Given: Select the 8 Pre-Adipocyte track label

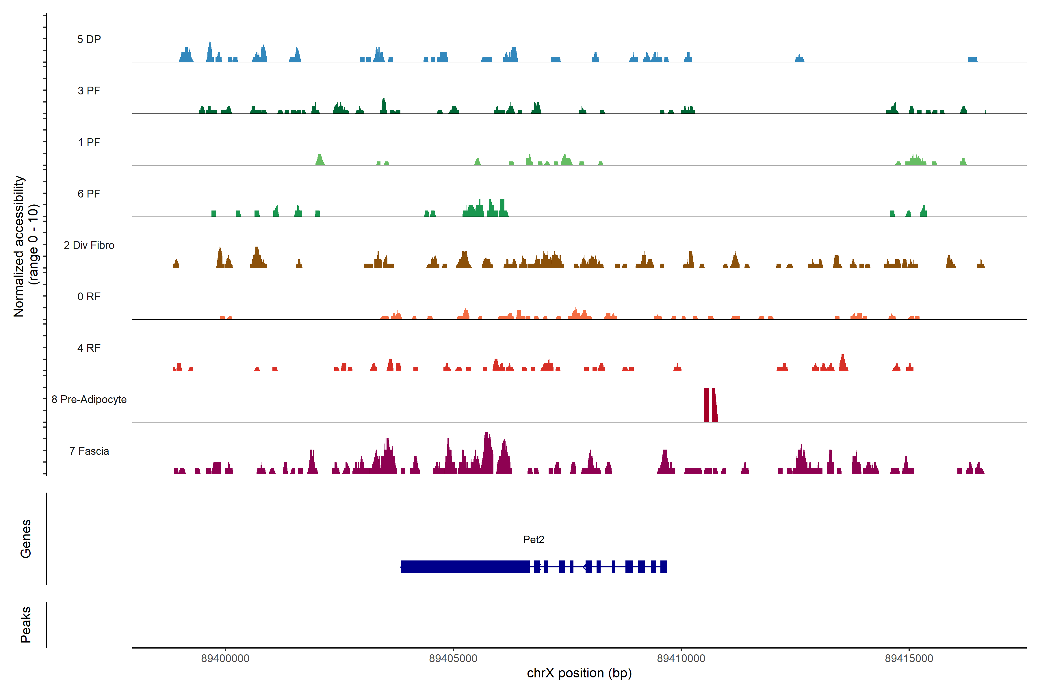Looking at the screenshot, I should coord(89,400).
